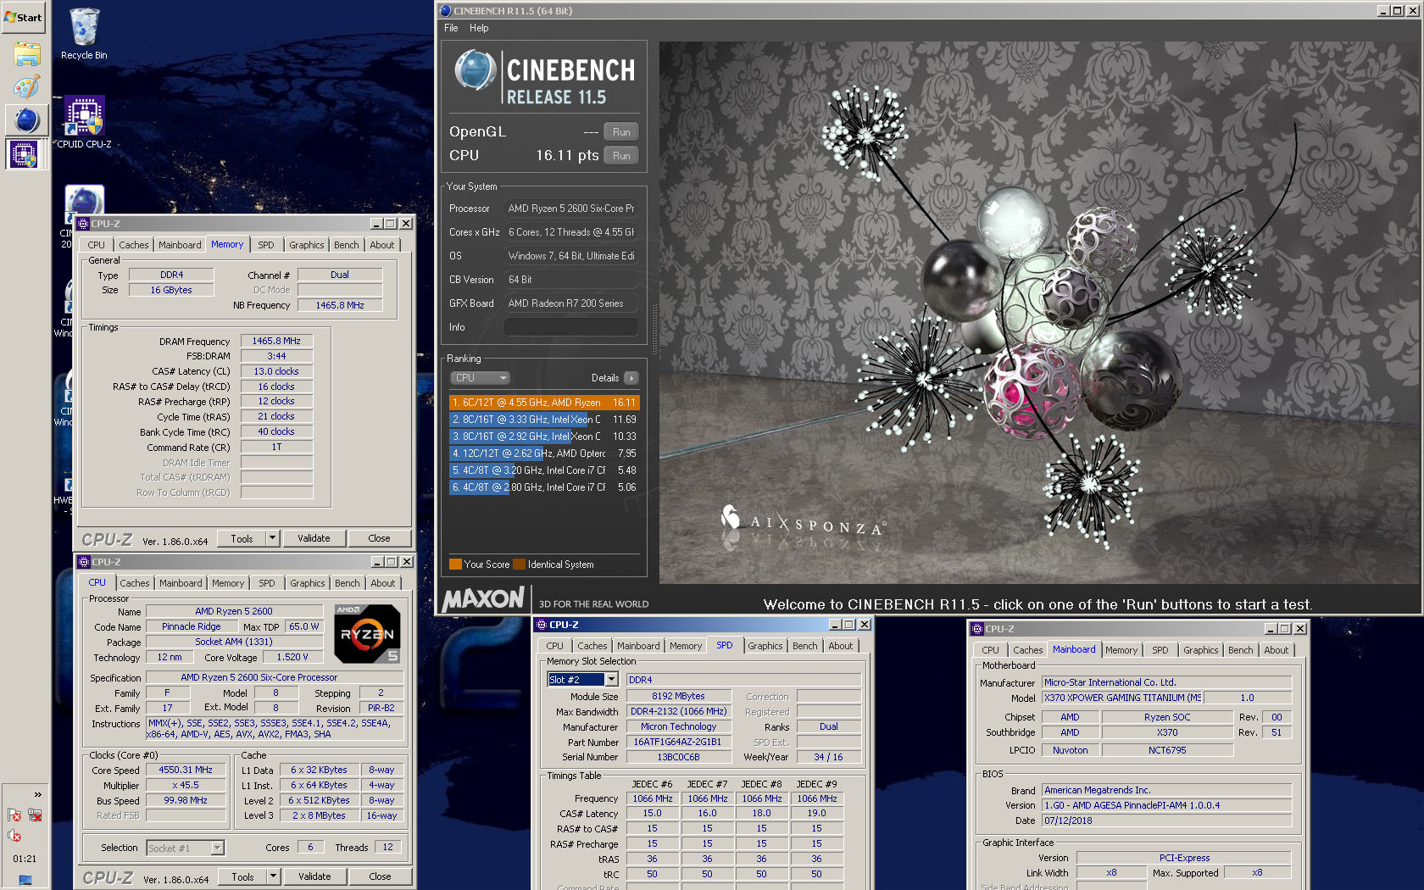This screenshot has height=890, width=1424.
Task: Switch to Bench tab in the Mainboard CPU-Z window
Action: click(x=1240, y=650)
